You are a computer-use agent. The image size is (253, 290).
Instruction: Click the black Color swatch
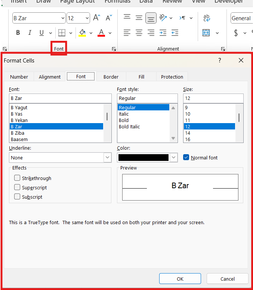point(143,158)
